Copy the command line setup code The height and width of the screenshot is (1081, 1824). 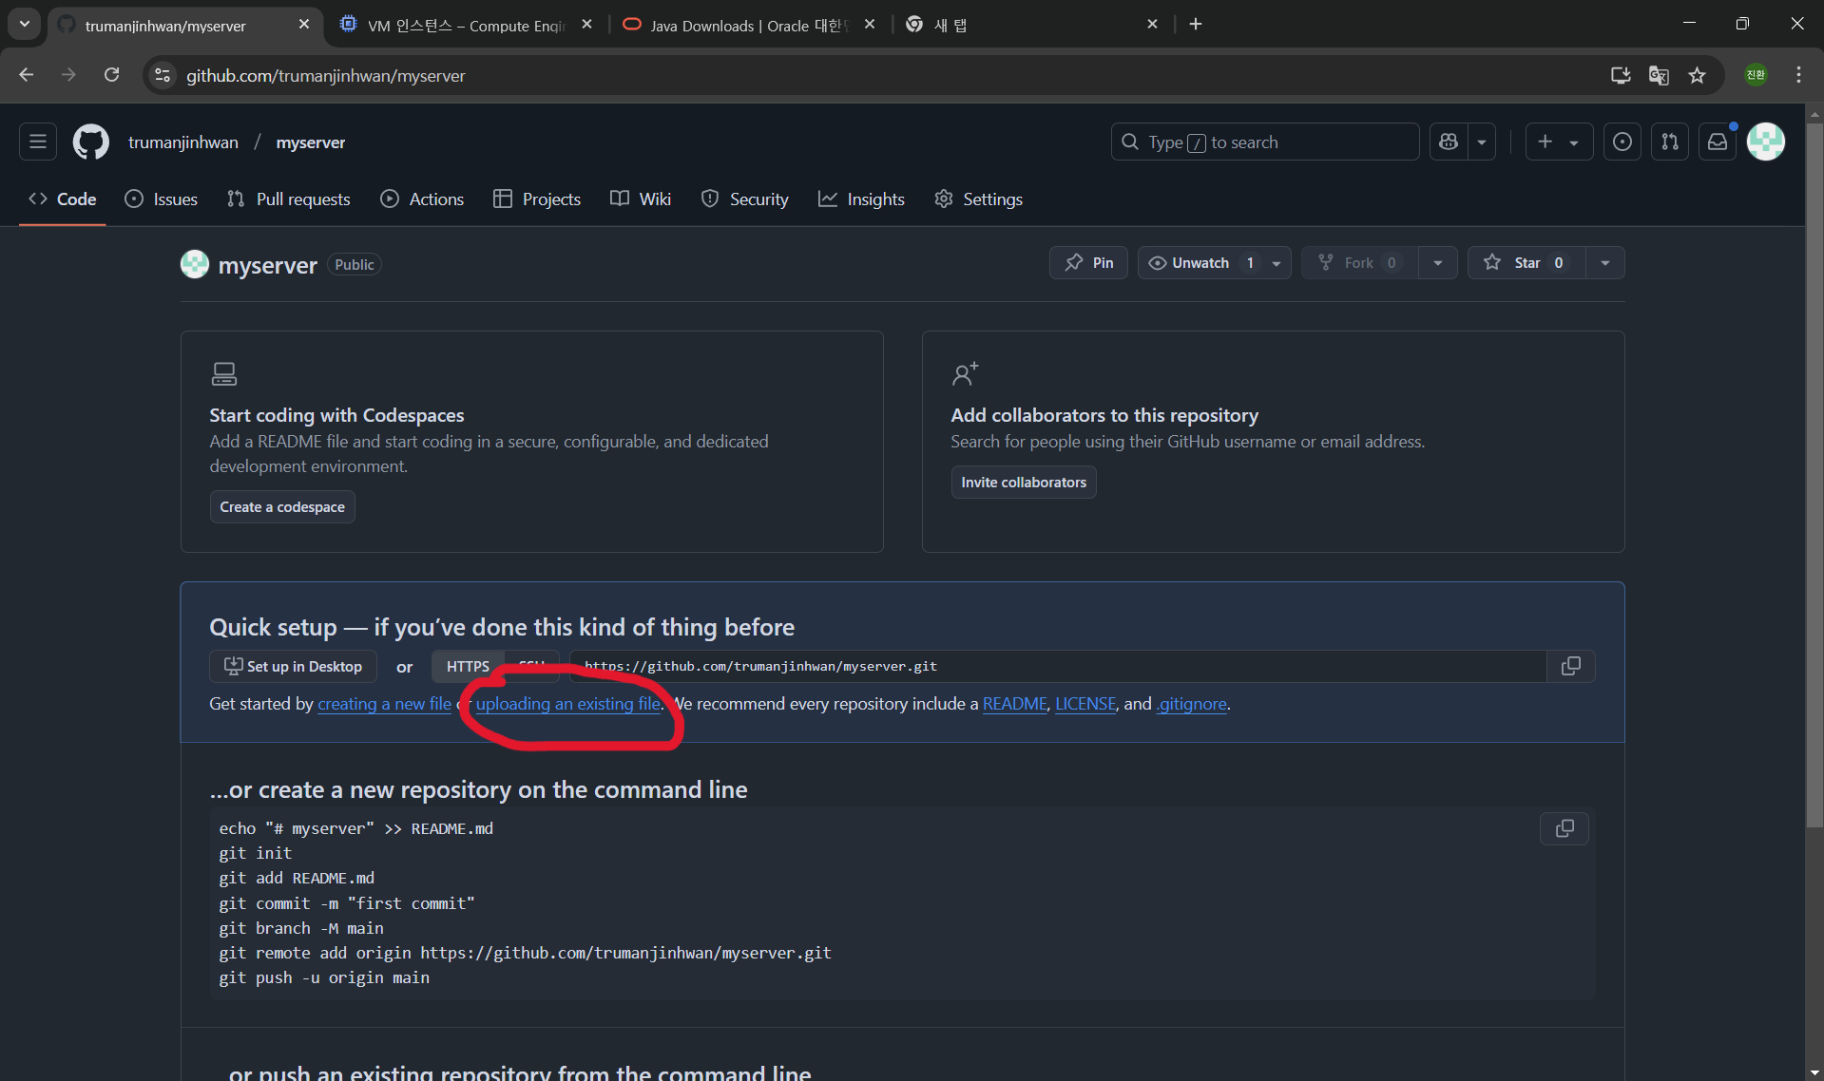pyautogui.click(x=1564, y=829)
